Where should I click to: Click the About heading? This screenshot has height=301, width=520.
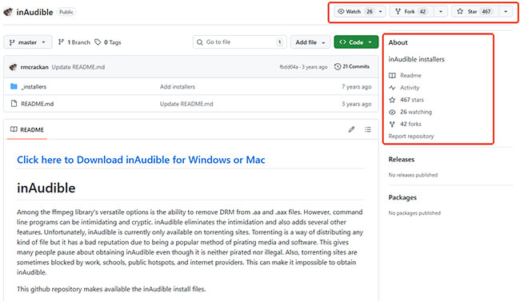click(398, 42)
